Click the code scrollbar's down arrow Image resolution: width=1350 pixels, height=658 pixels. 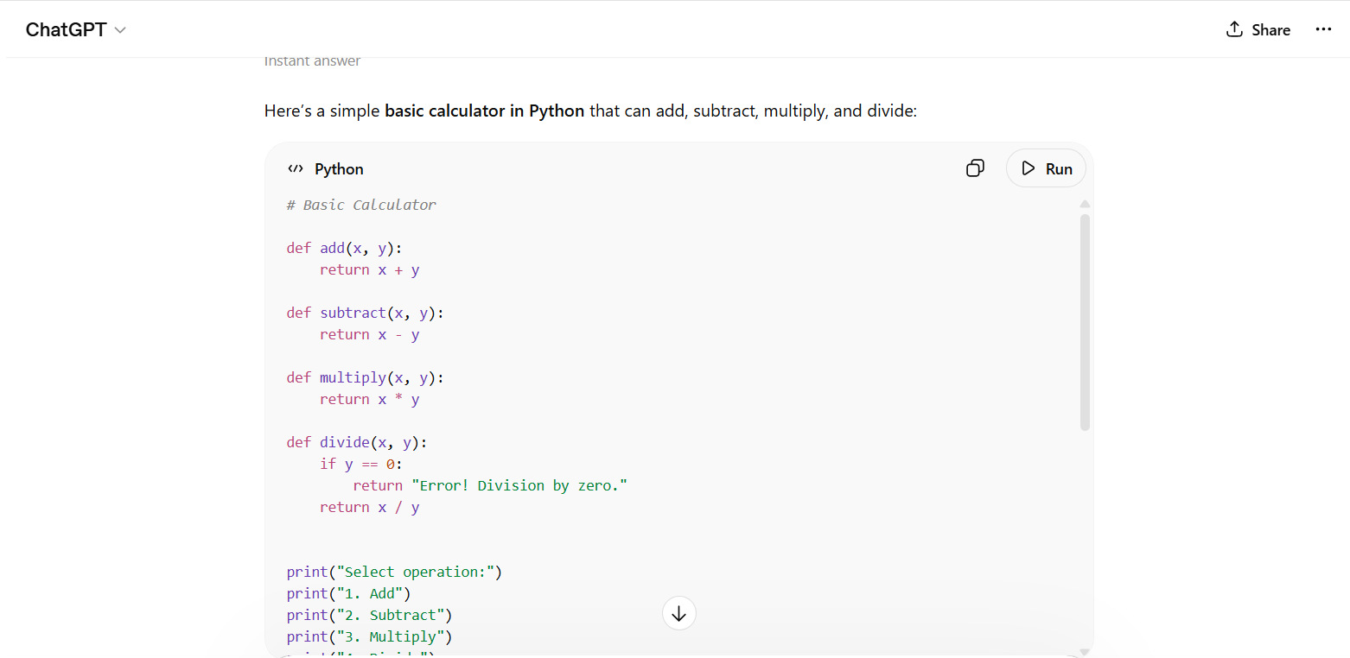(1085, 652)
